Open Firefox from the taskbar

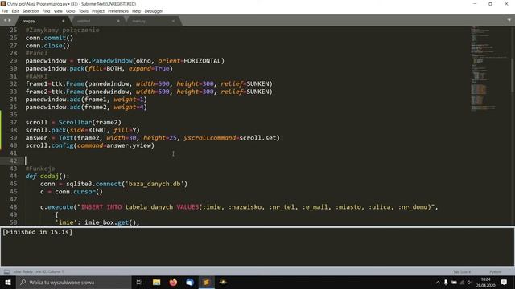pos(173,282)
